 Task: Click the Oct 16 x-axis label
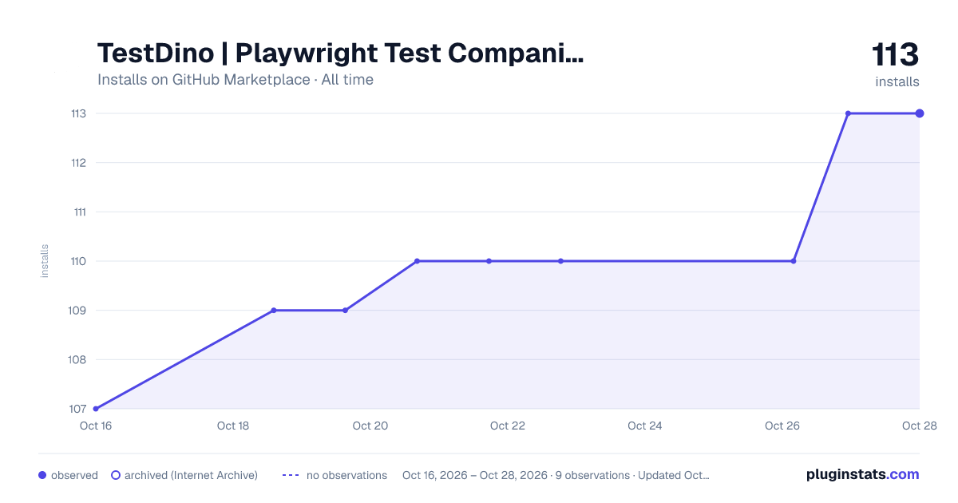point(96,426)
